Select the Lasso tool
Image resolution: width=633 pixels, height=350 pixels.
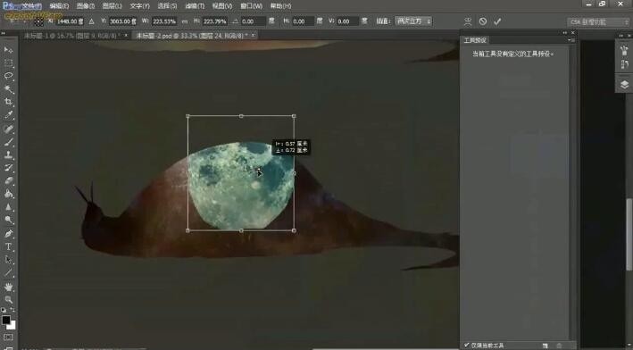pos(8,76)
